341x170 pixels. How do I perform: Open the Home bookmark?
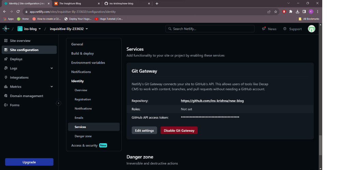pos(23,19)
